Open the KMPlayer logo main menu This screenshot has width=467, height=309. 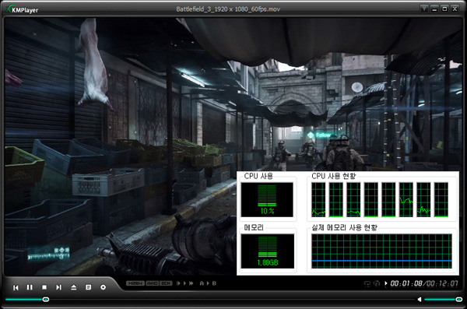(x=23, y=9)
